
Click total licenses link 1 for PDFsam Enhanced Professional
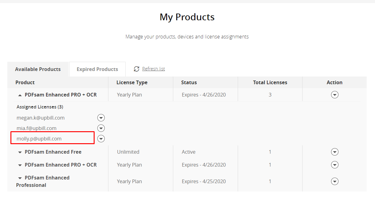coord(270,181)
